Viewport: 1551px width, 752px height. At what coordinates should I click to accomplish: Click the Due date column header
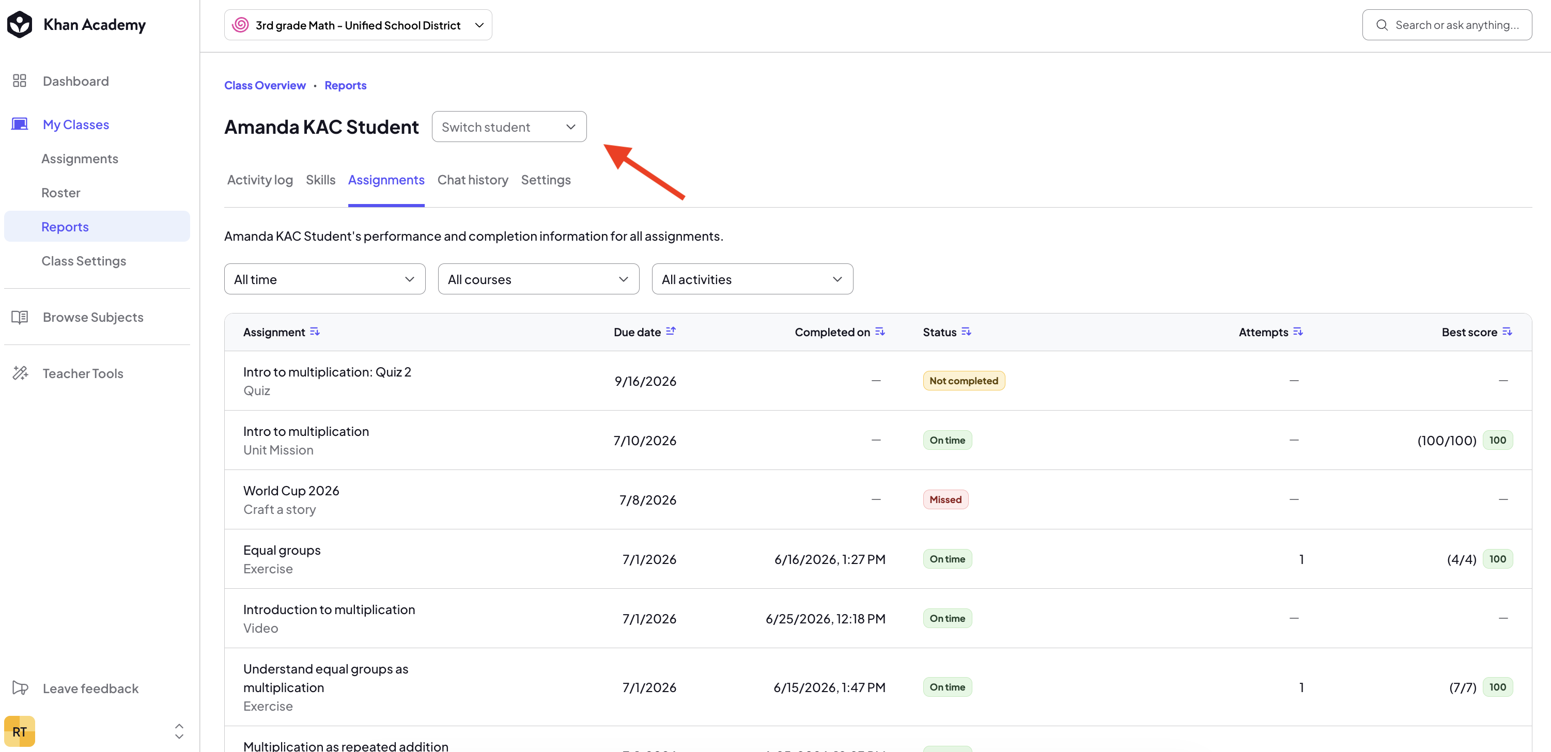[x=637, y=332]
